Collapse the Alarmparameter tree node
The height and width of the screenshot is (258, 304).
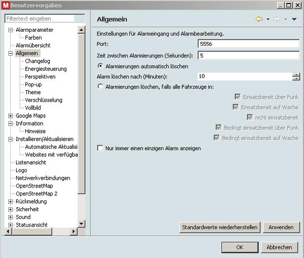(x=11, y=30)
